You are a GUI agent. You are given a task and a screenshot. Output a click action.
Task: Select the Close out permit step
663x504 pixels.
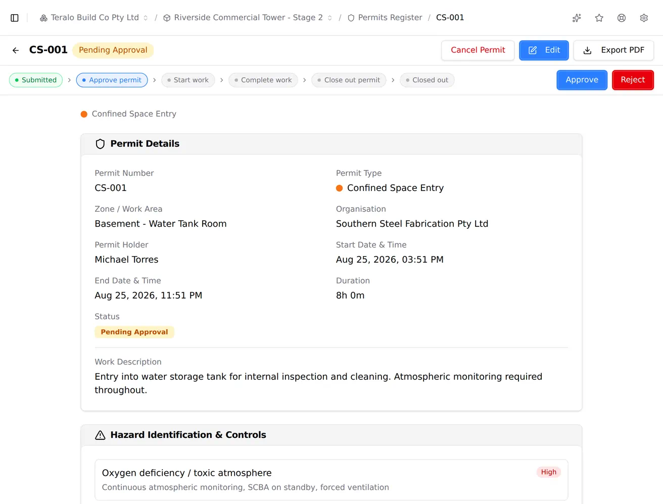click(x=349, y=80)
